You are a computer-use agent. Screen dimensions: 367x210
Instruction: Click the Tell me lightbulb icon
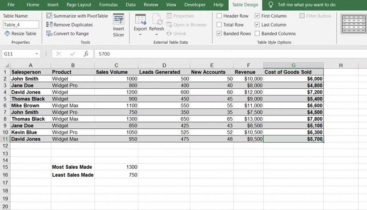[270, 5]
